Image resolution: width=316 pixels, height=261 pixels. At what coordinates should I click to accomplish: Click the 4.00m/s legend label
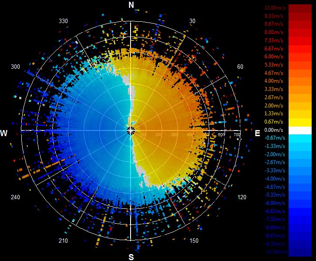pos(274,81)
